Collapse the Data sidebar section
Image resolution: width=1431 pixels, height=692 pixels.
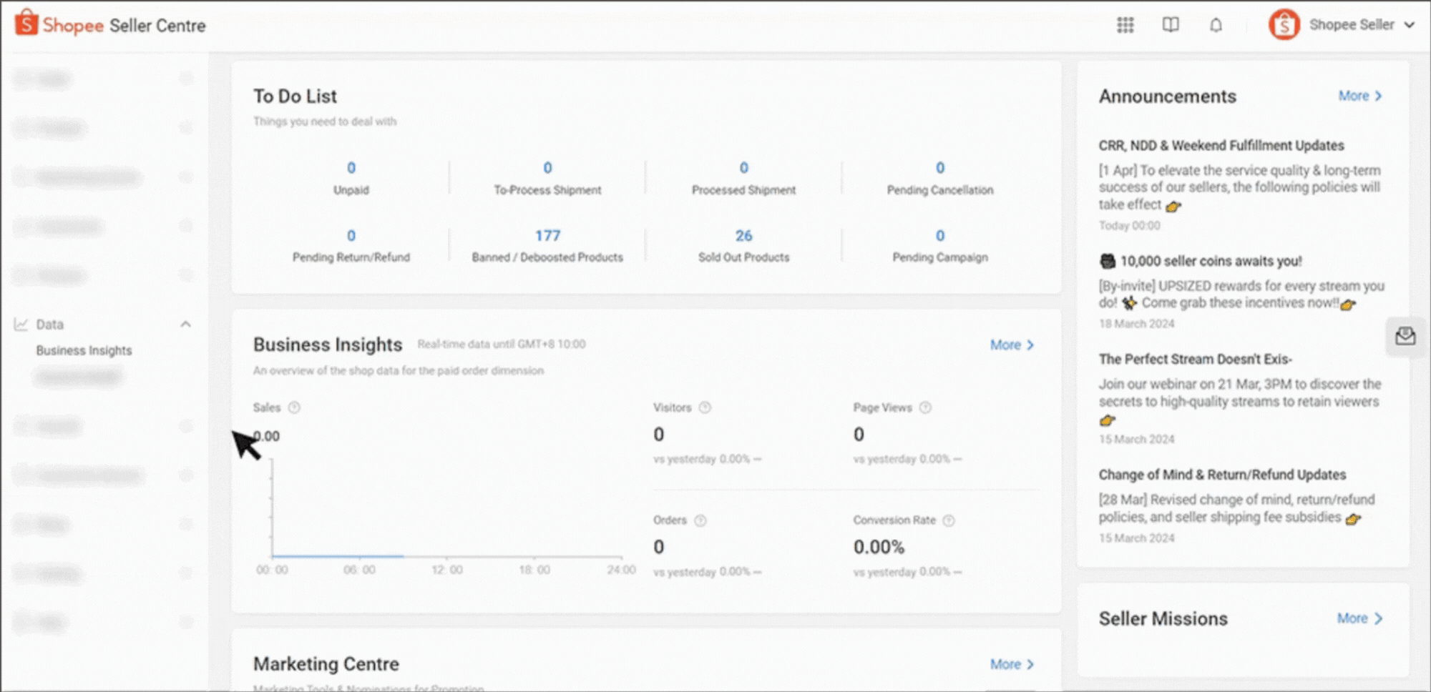[185, 325]
